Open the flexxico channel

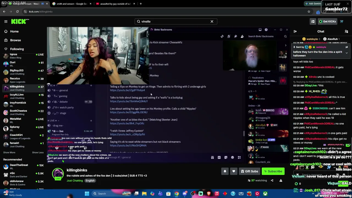click(23, 80)
